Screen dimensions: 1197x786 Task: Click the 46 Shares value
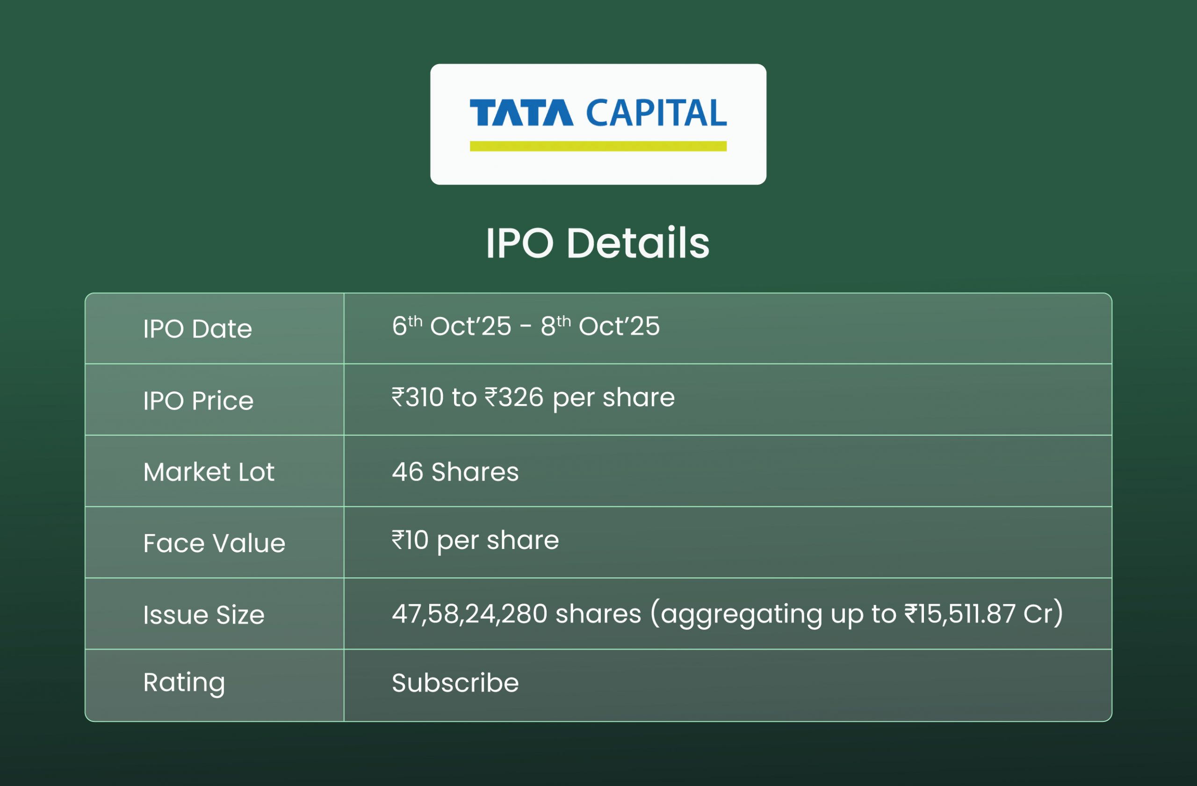point(455,472)
